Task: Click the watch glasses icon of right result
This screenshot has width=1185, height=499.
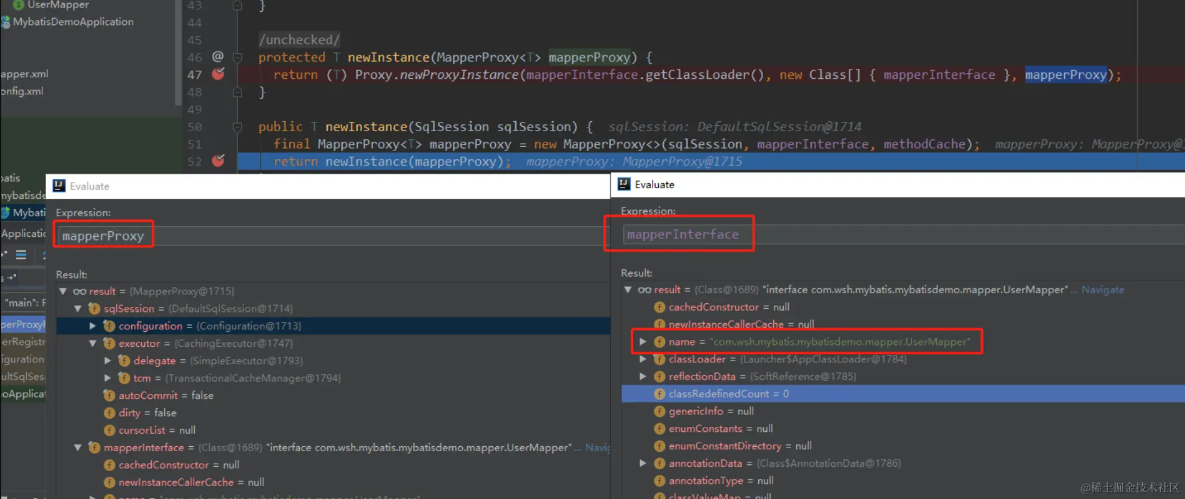Action: click(x=644, y=290)
